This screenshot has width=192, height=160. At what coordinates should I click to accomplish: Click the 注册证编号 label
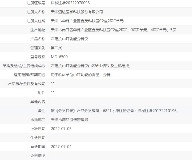coord(36,3)
